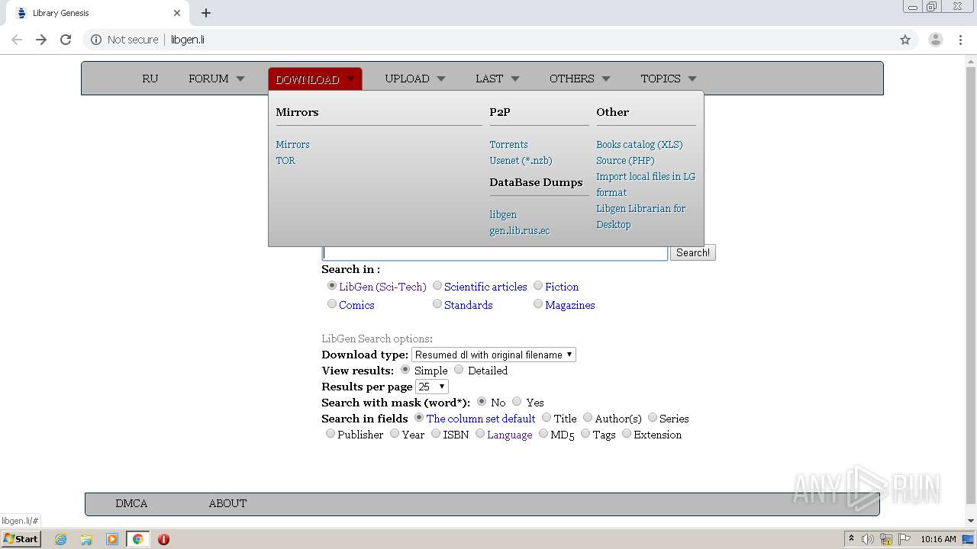Open the ABOUT footer link

tap(227, 503)
